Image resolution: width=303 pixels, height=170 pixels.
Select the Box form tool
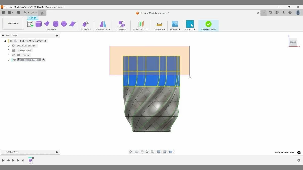(x=39, y=24)
